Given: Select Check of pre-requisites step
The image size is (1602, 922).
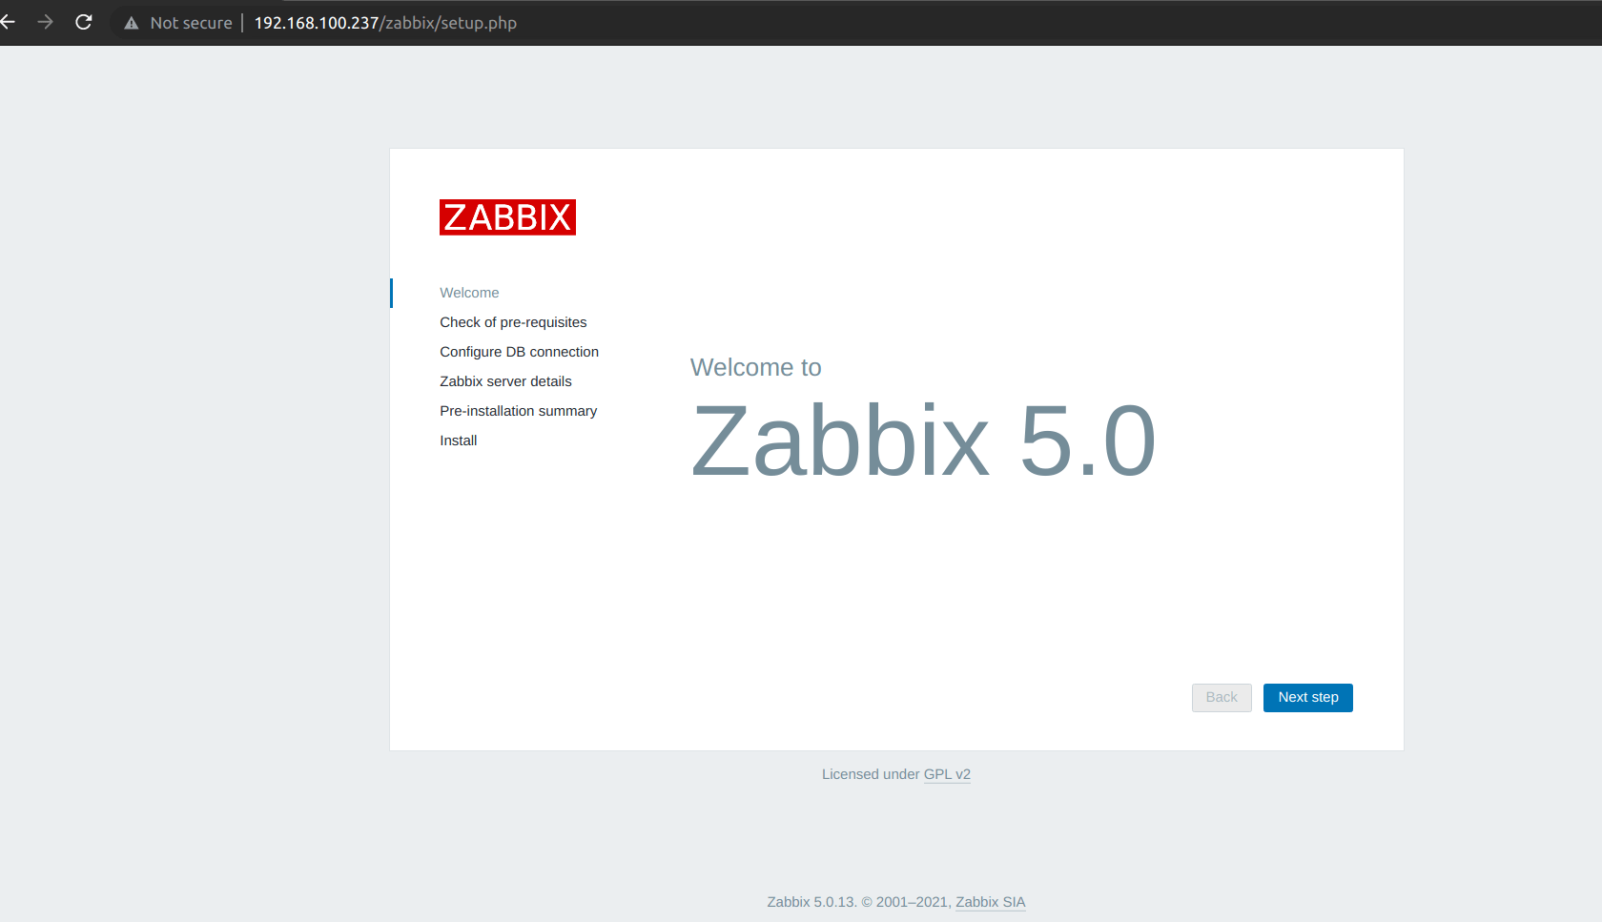Looking at the screenshot, I should click(x=513, y=322).
